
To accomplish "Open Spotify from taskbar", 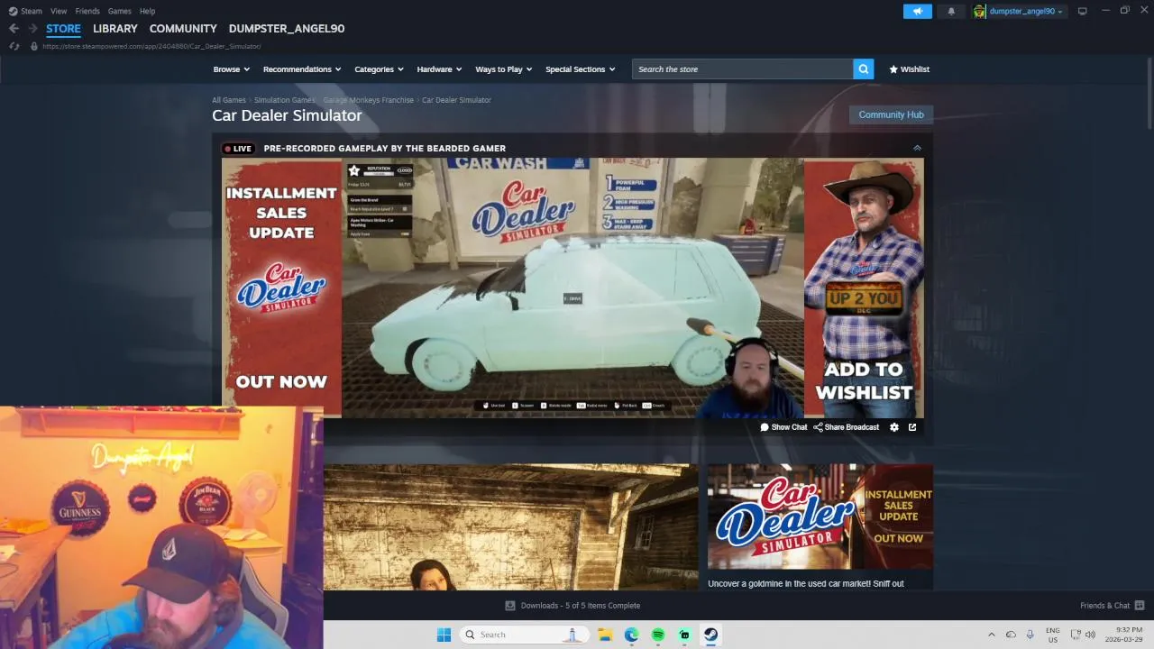I will [x=658, y=635].
